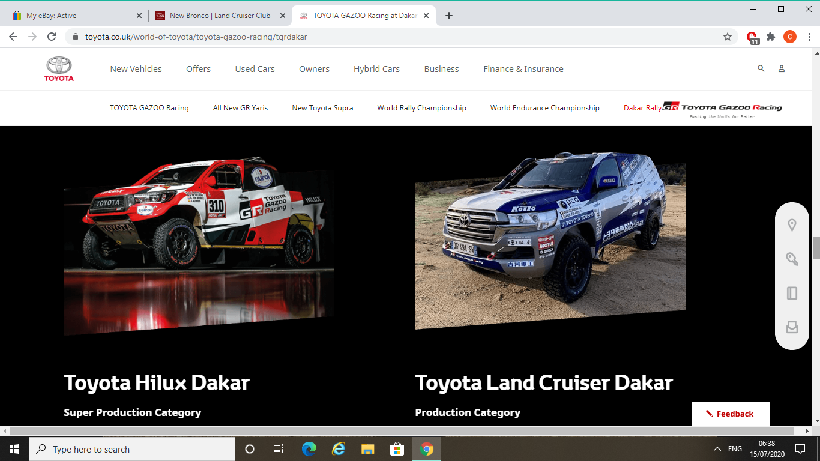Click the Windows taskbar search box

tap(132, 449)
